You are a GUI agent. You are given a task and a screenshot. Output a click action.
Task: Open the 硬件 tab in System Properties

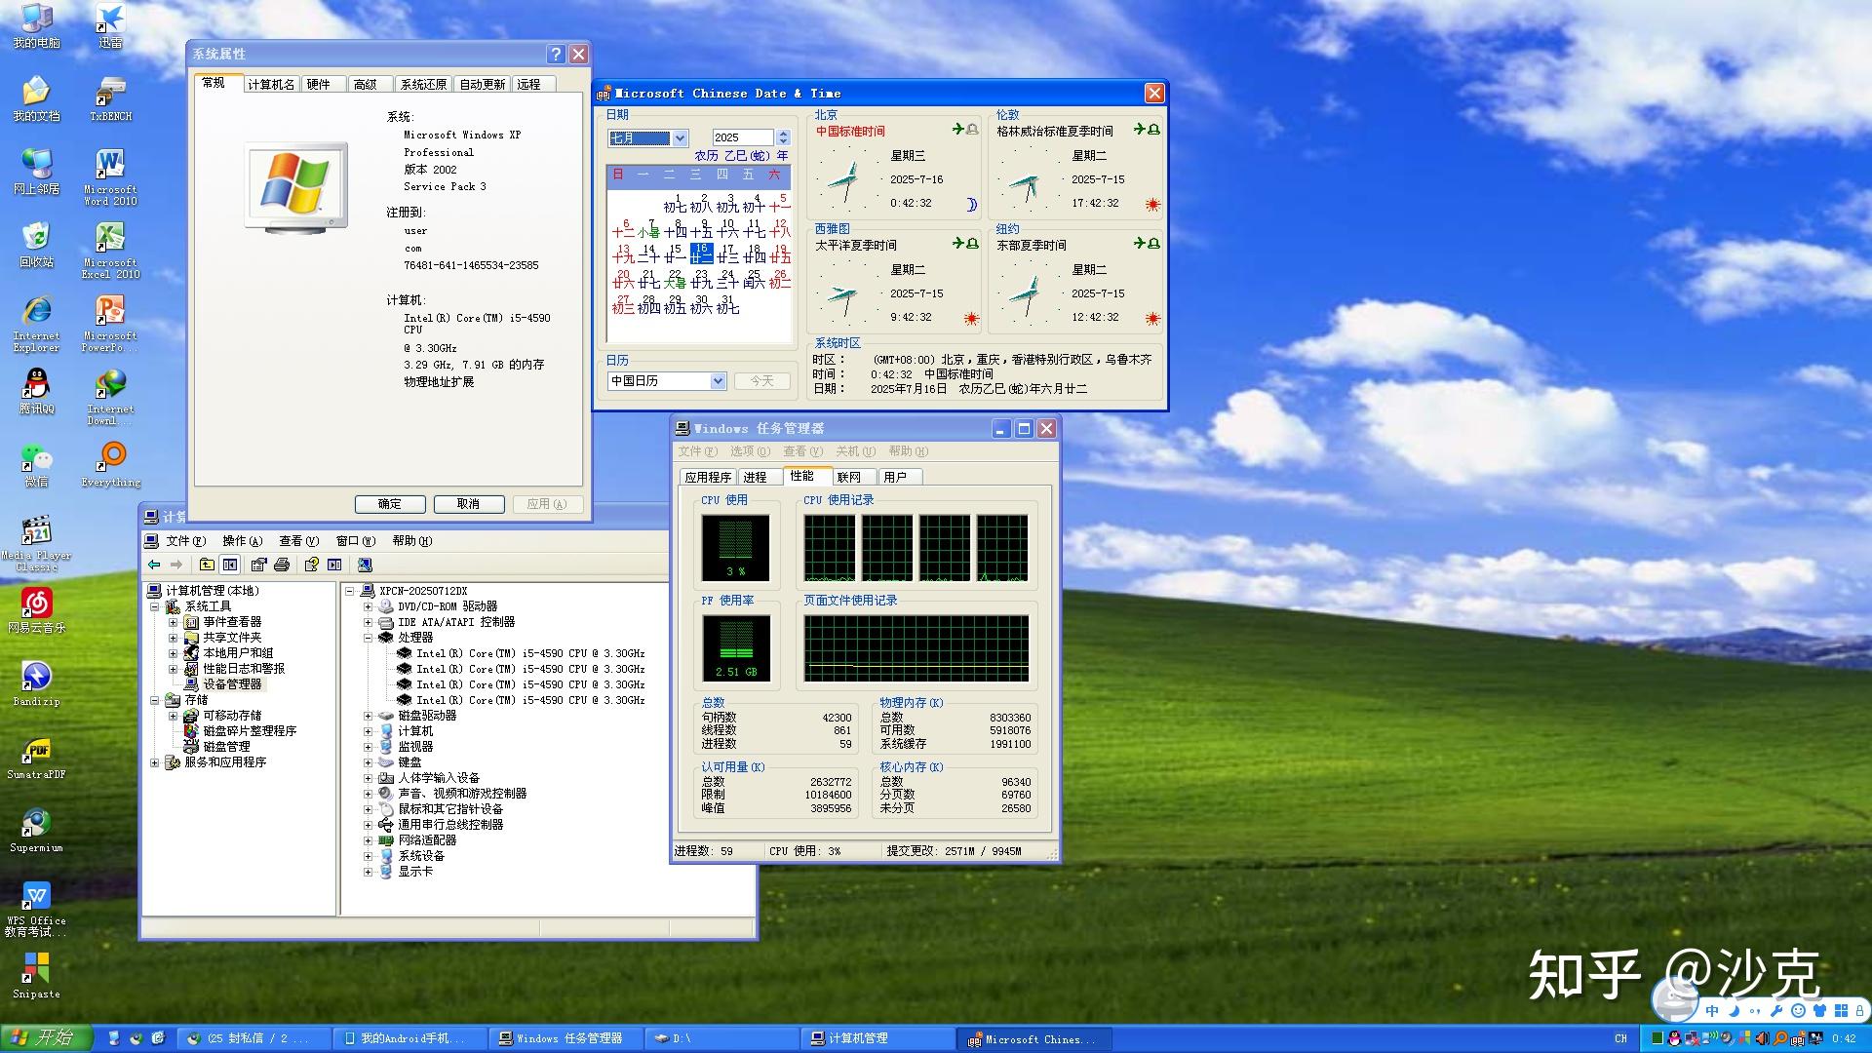tap(319, 85)
